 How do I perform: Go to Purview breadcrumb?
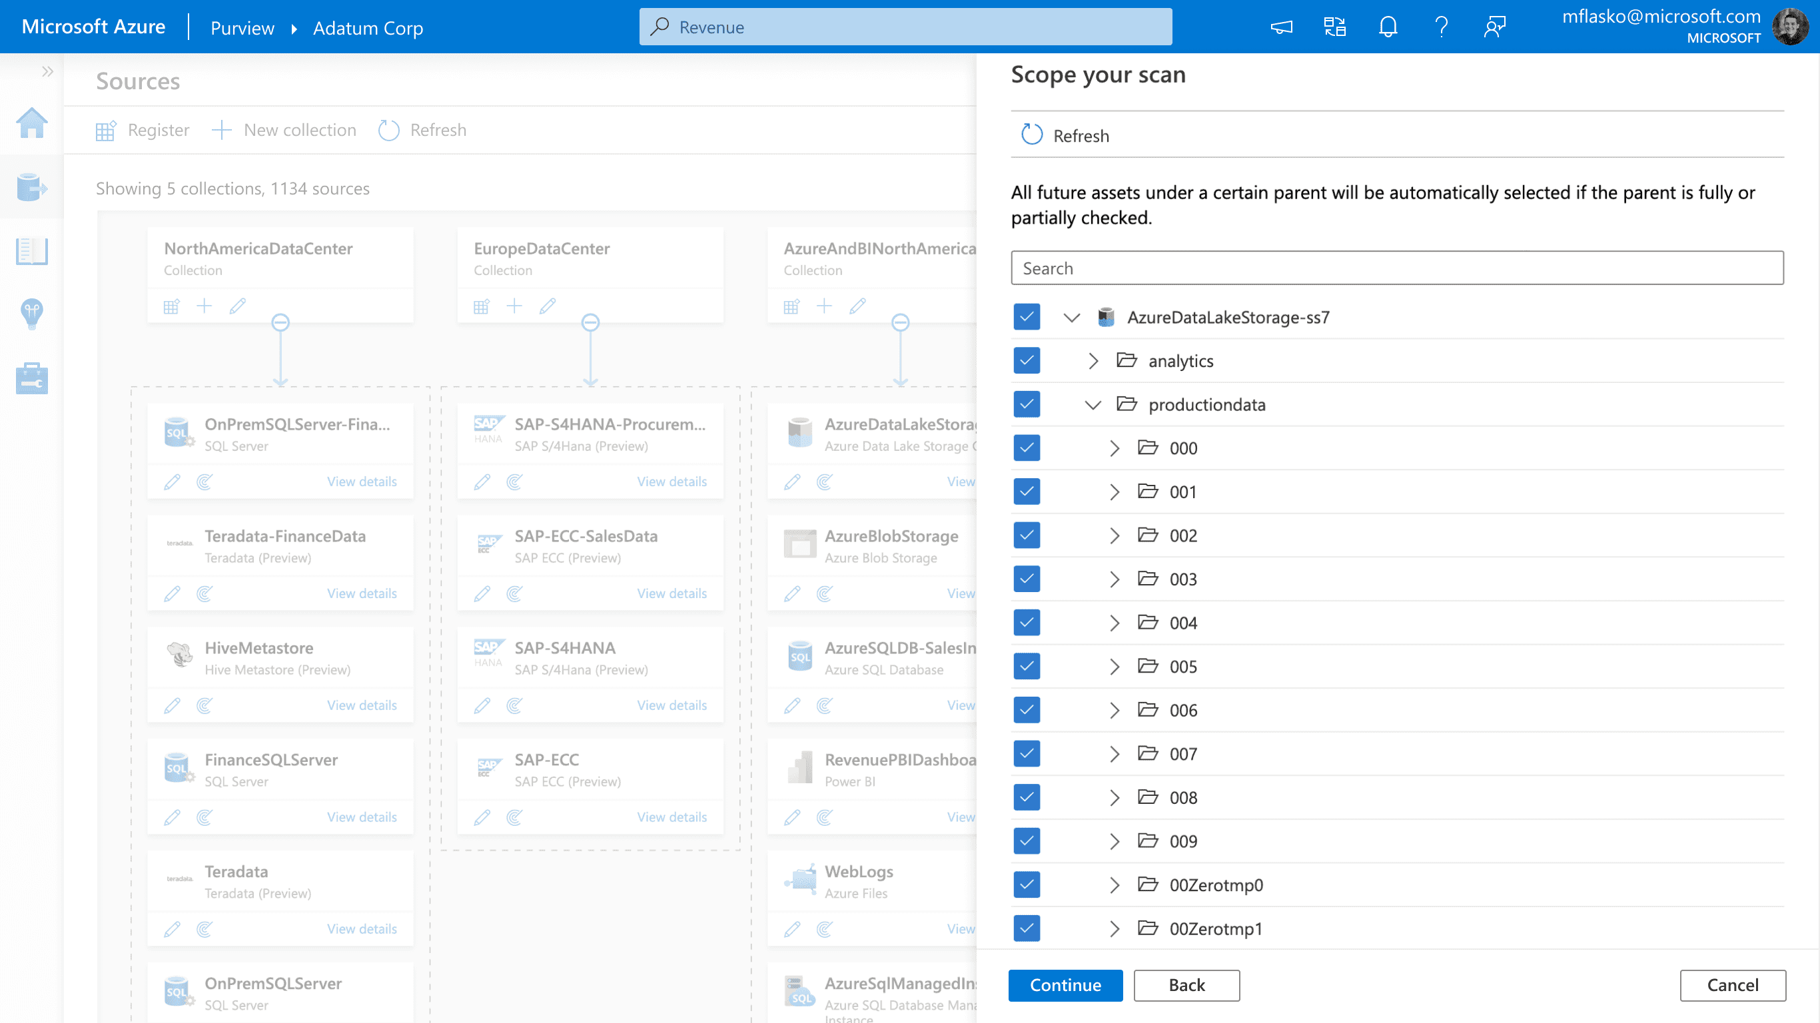(x=242, y=27)
